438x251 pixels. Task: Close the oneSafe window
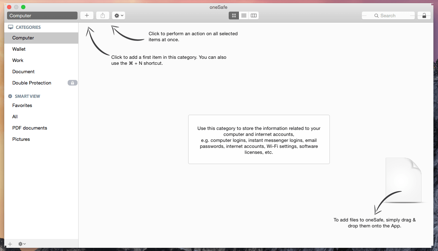point(9,7)
